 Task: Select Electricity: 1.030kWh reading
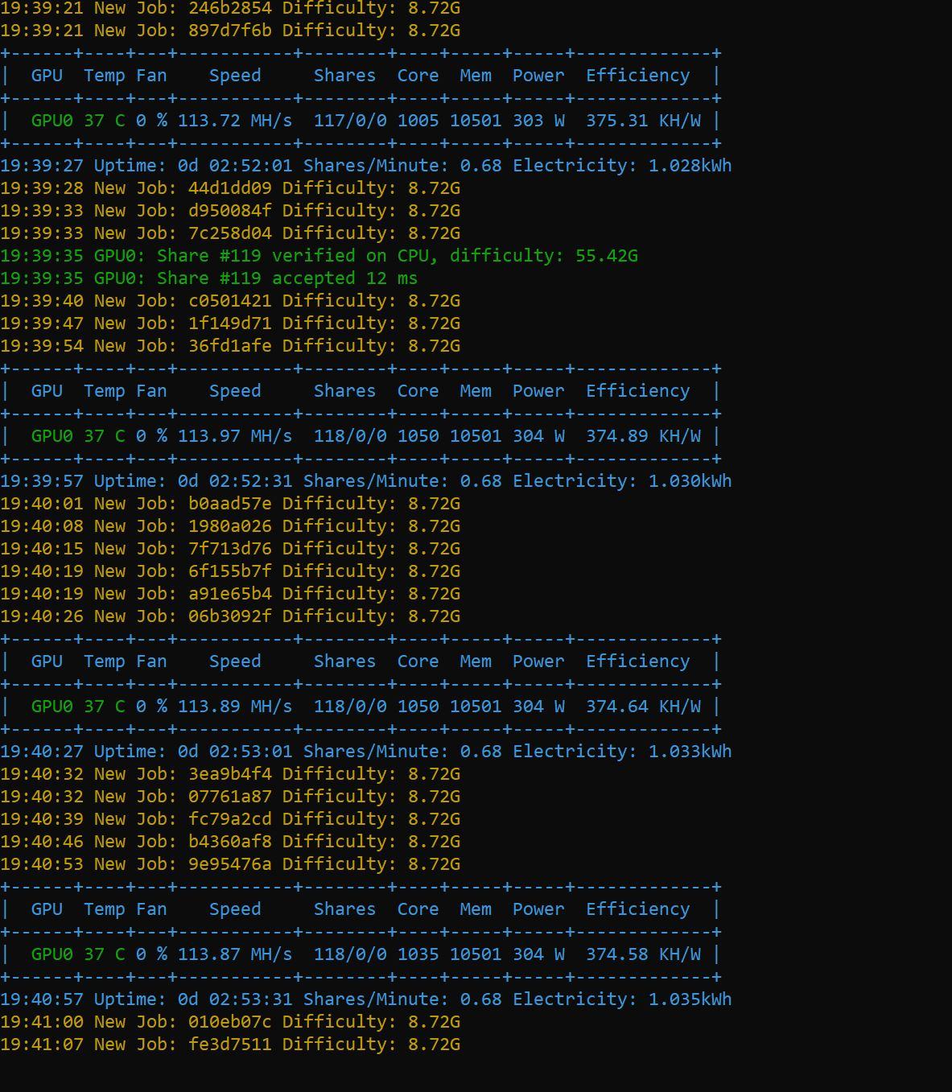point(622,481)
